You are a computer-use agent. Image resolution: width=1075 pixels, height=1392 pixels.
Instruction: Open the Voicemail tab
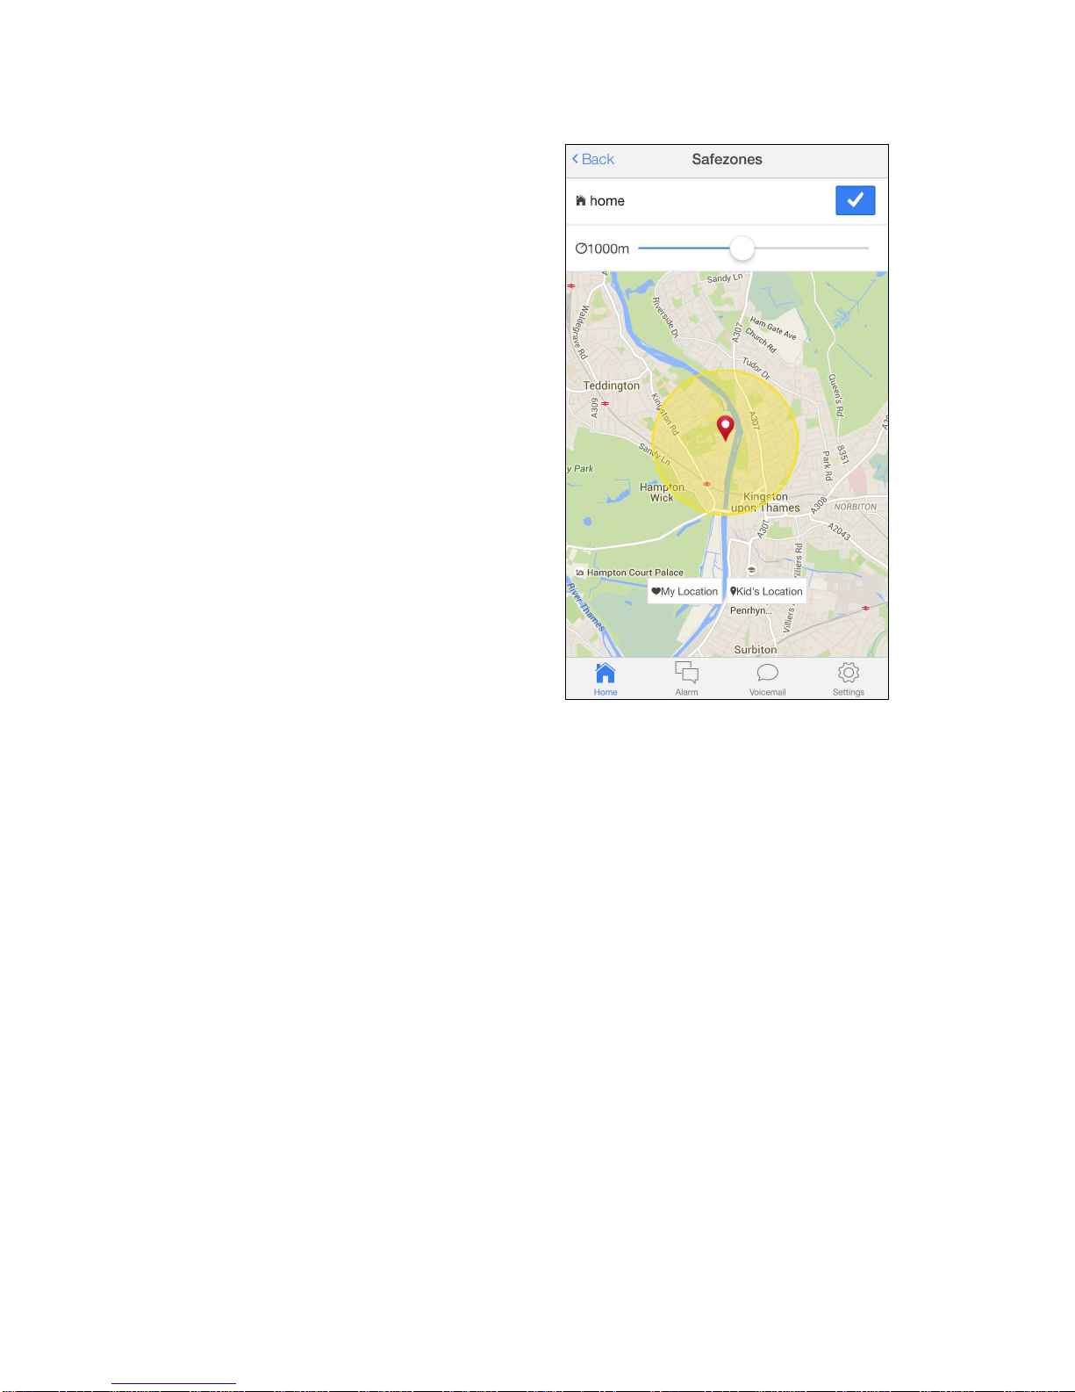(767, 679)
